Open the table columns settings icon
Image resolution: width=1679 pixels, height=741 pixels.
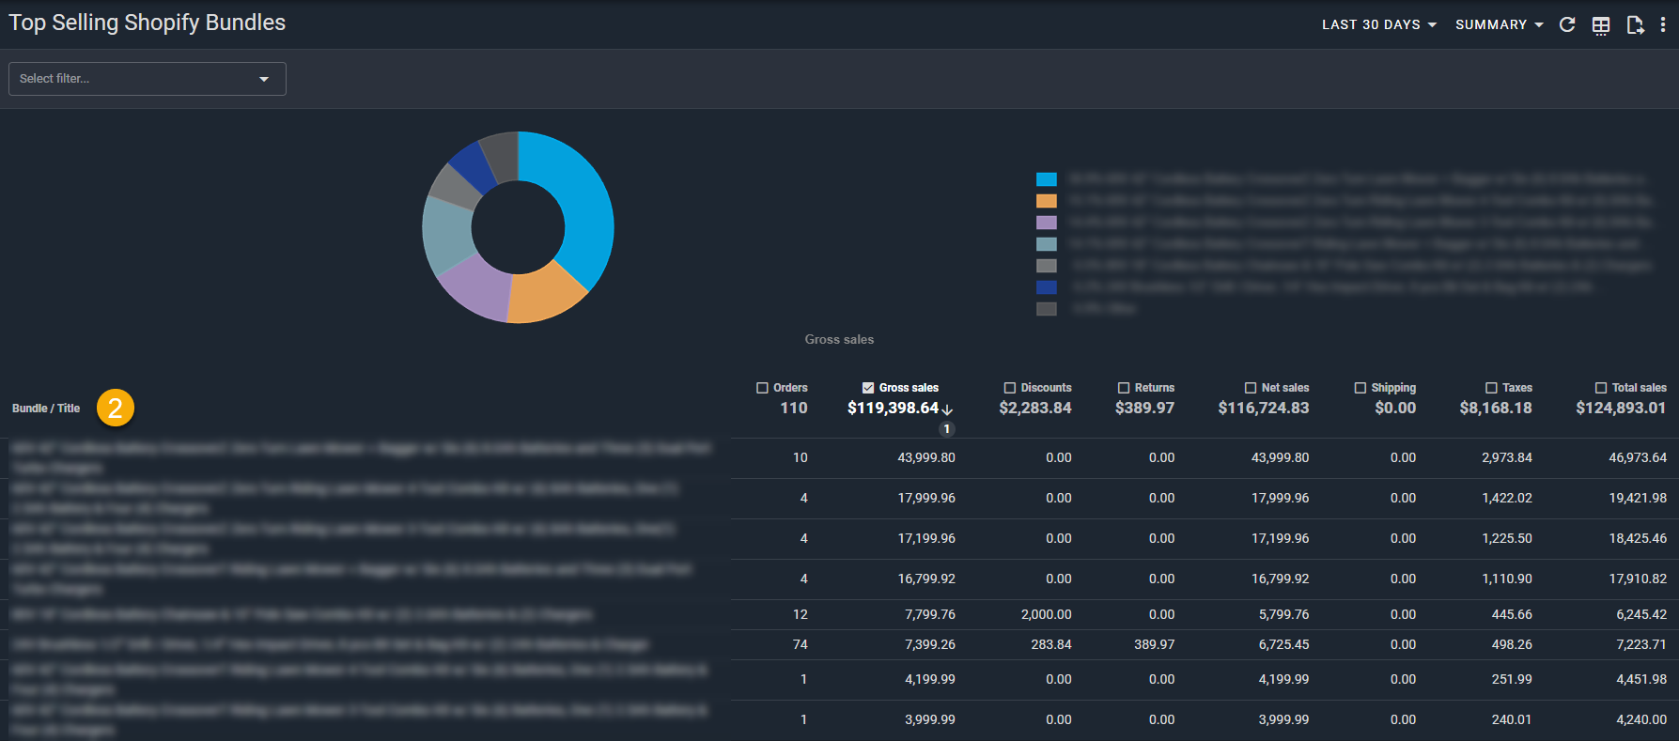1601,25
